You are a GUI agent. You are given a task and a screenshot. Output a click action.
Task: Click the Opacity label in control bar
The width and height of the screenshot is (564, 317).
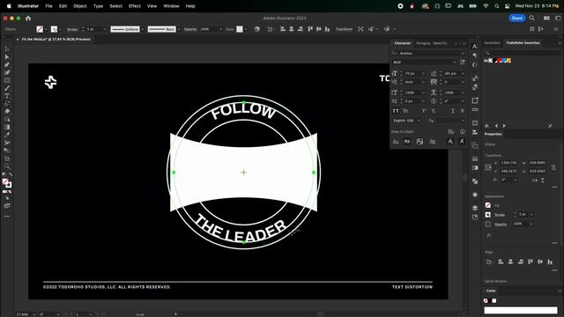pos(190,29)
